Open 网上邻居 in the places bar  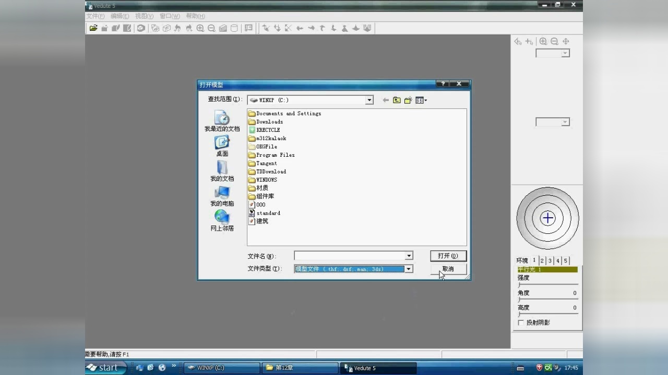tap(222, 221)
